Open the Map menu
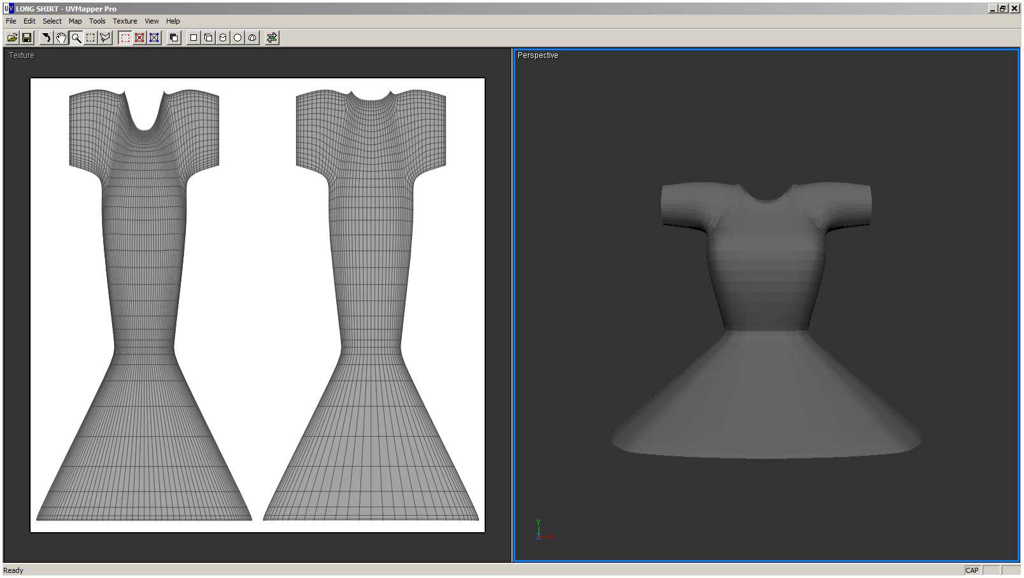The height and width of the screenshot is (578, 1024). (75, 21)
